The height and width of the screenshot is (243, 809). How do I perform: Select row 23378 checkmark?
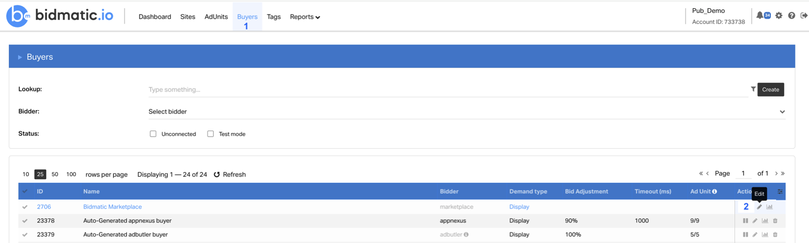click(x=25, y=221)
